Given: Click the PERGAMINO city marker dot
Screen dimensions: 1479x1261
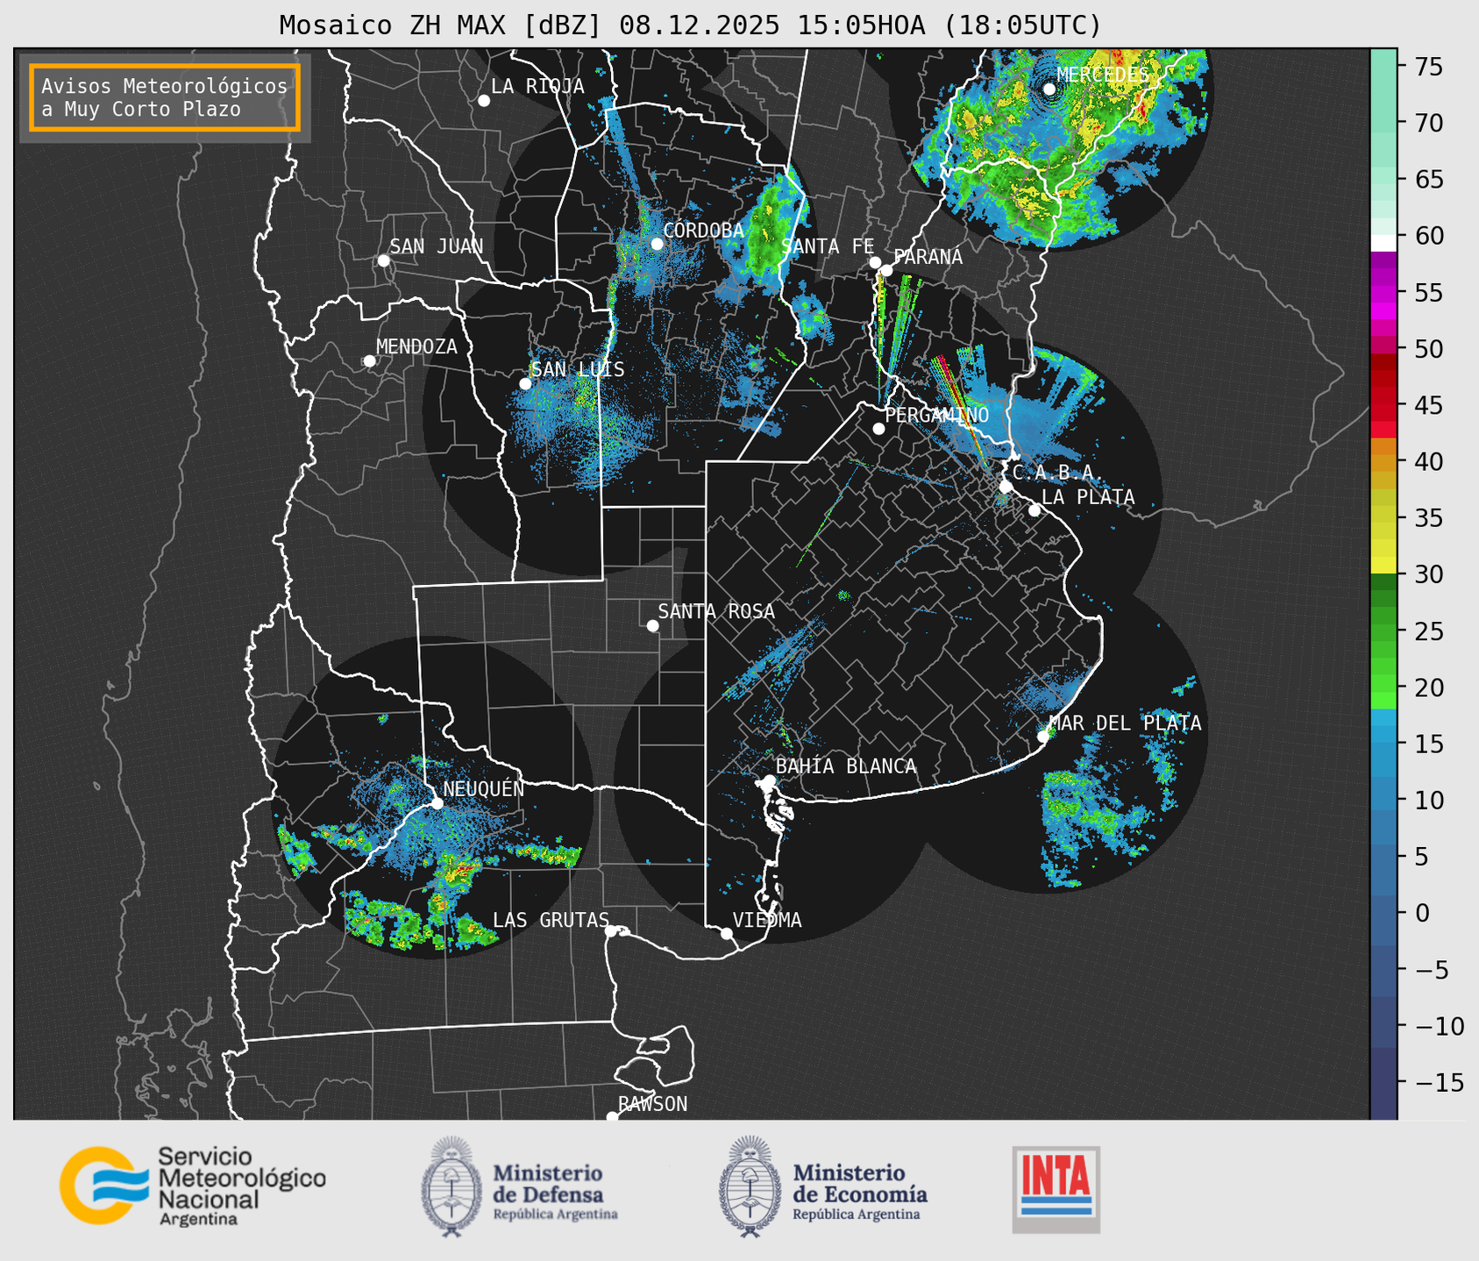Looking at the screenshot, I should coord(878,429).
